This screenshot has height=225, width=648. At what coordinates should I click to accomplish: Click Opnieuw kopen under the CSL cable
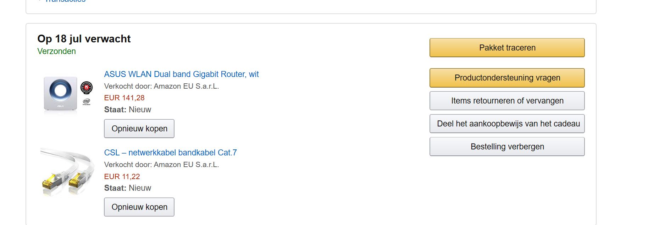click(x=139, y=207)
